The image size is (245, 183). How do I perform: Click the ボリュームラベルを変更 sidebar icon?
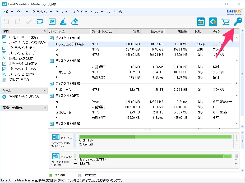(4, 64)
